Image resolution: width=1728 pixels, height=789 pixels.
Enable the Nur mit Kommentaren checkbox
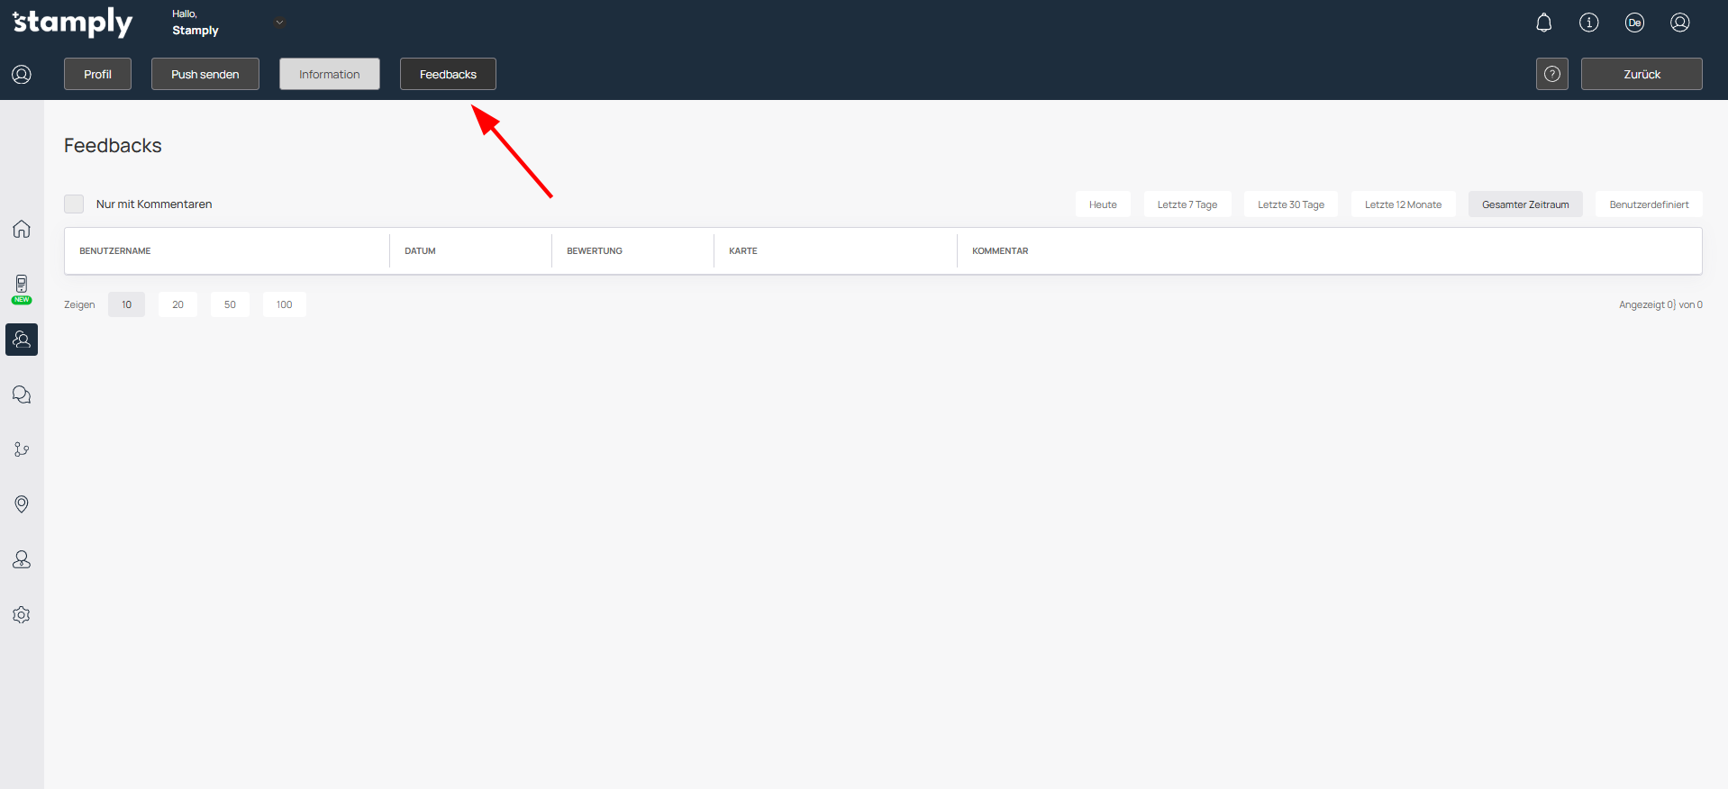(x=74, y=204)
